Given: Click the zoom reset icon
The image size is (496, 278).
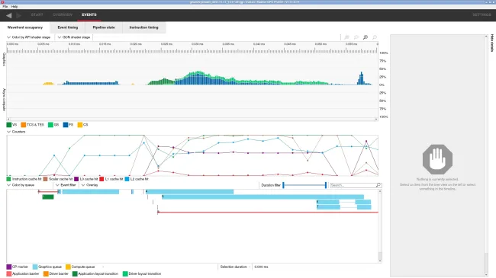Looking at the screenshot, I should pyautogui.click(x=356, y=37).
